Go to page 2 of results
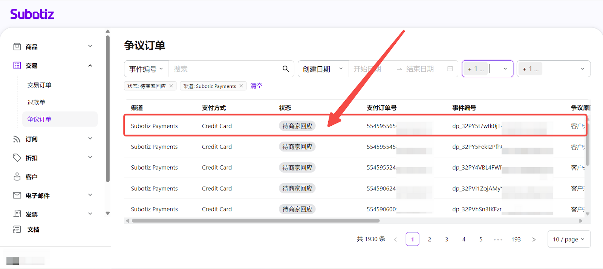 [x=429, y=239]
